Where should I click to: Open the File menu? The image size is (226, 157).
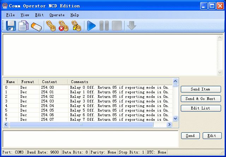[x=10, y=15]
